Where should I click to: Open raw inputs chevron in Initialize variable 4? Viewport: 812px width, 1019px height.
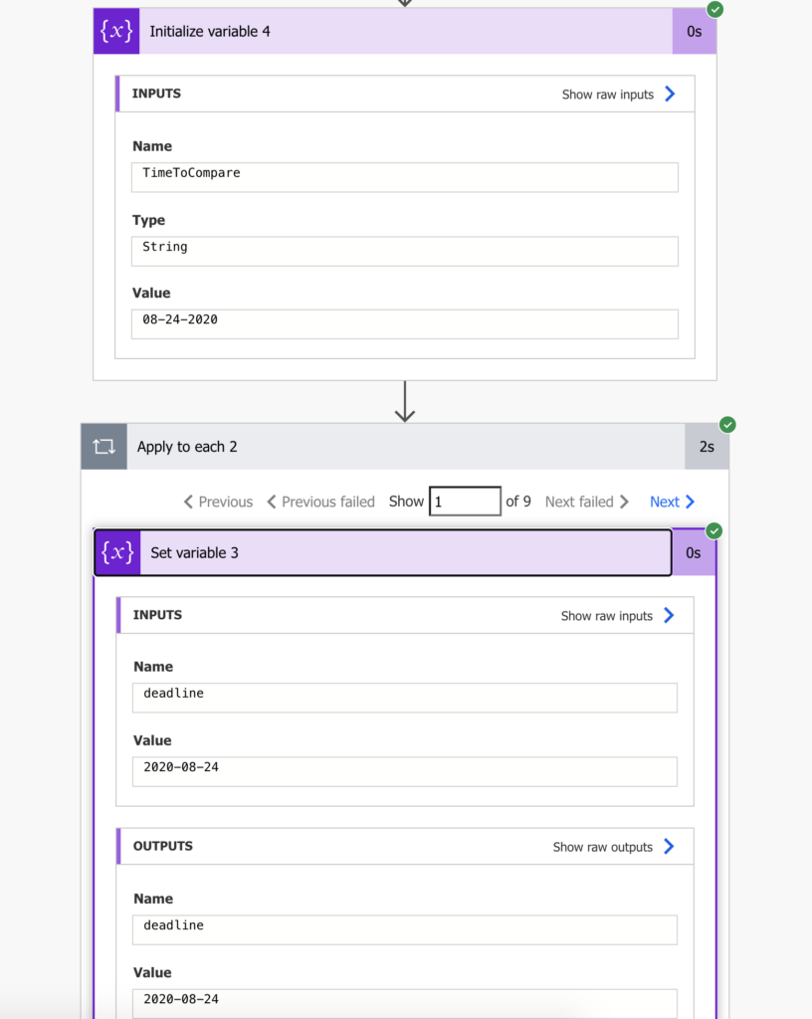click(670, 95)
